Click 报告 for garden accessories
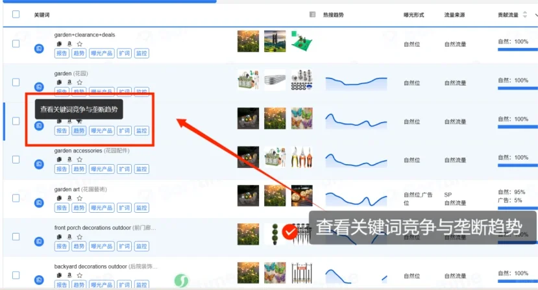 [x=62, y=169]
